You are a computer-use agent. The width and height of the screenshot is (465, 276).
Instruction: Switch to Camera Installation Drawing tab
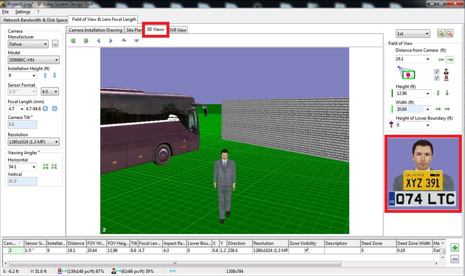tap(95, 30)
